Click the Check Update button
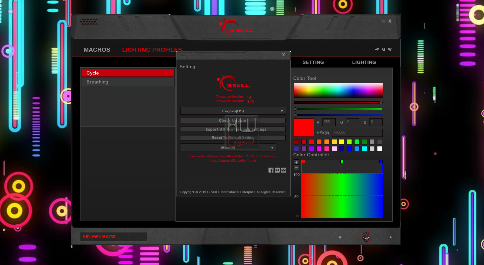The height and width of the screenshot is (265, 484). (x=233, y=121)
